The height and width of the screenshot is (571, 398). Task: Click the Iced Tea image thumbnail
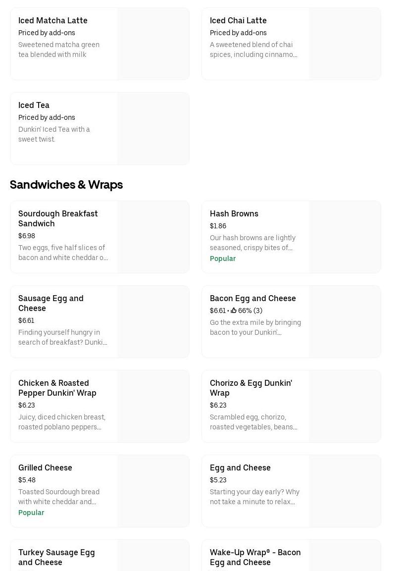coord(153,128)
